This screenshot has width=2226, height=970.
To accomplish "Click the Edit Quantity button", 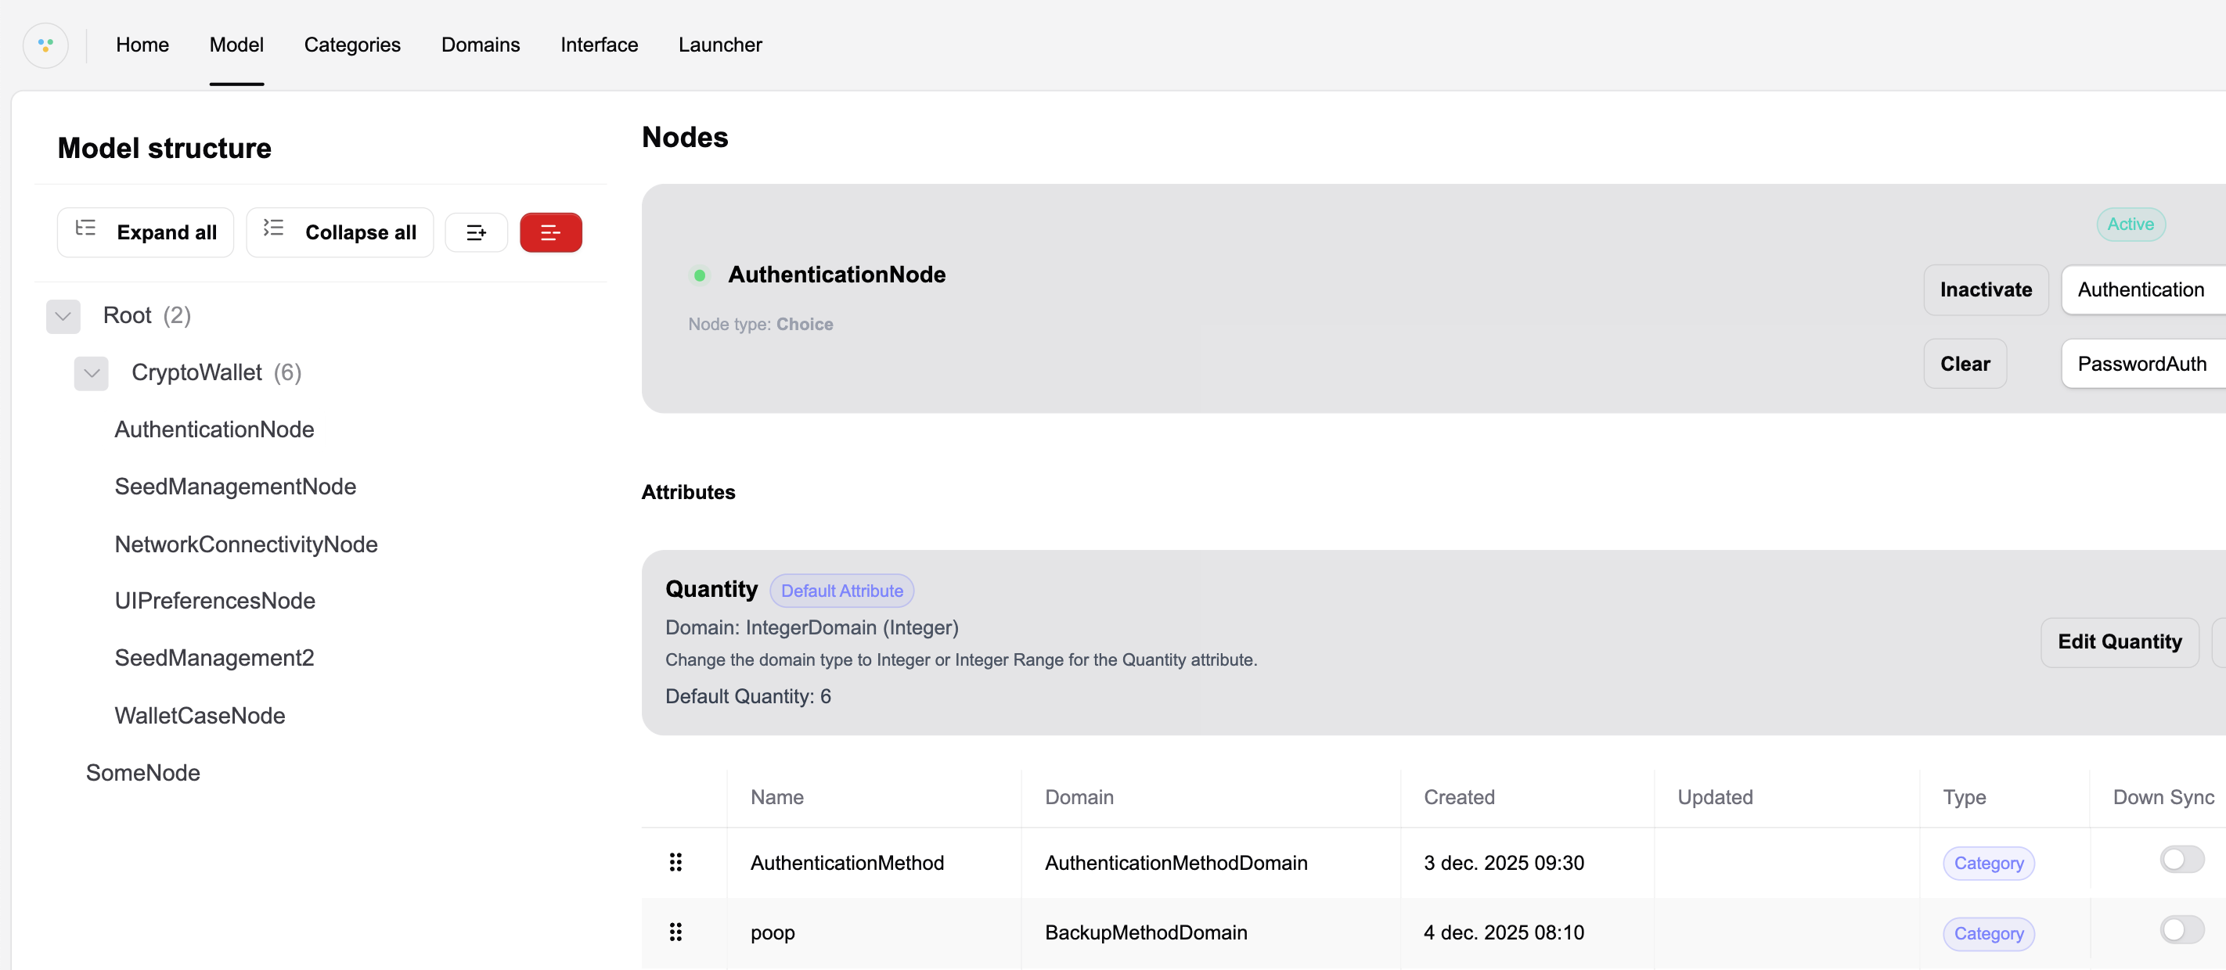I will [x=2119, y=641].
